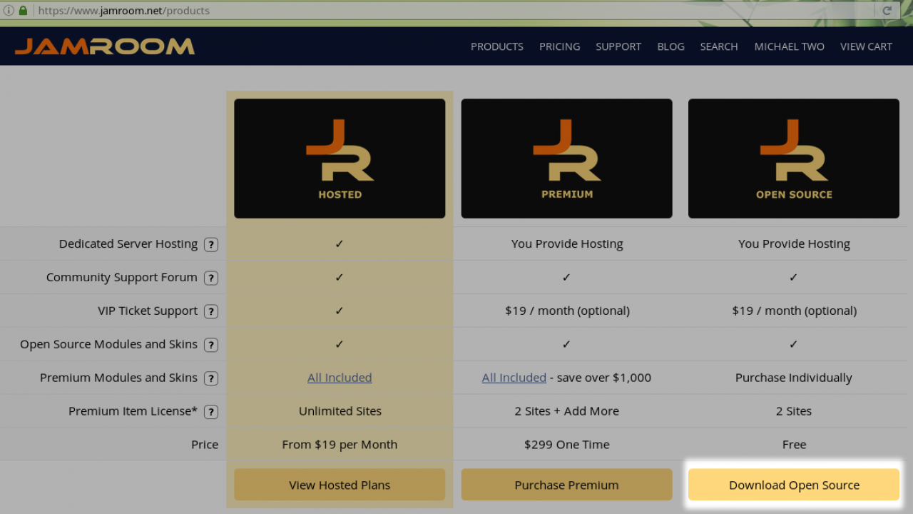
Task: Click the View Hosted Plans button
Action: (x=340, y=485)
